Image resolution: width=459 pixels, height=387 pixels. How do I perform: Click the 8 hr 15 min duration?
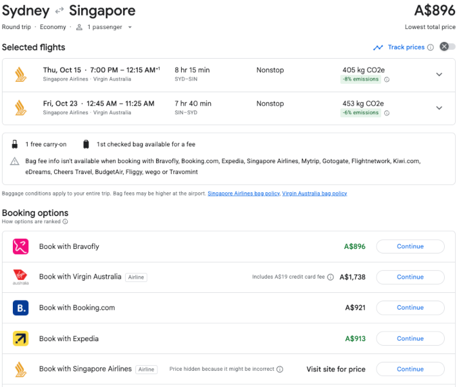(192, 70)
